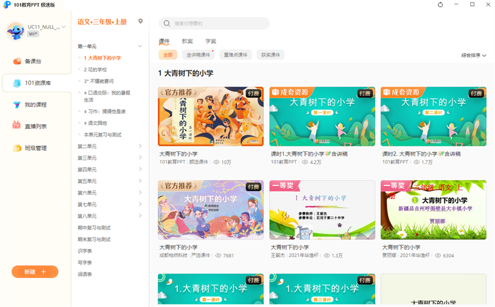Expand the 第四单元 section

pos(140,169)
